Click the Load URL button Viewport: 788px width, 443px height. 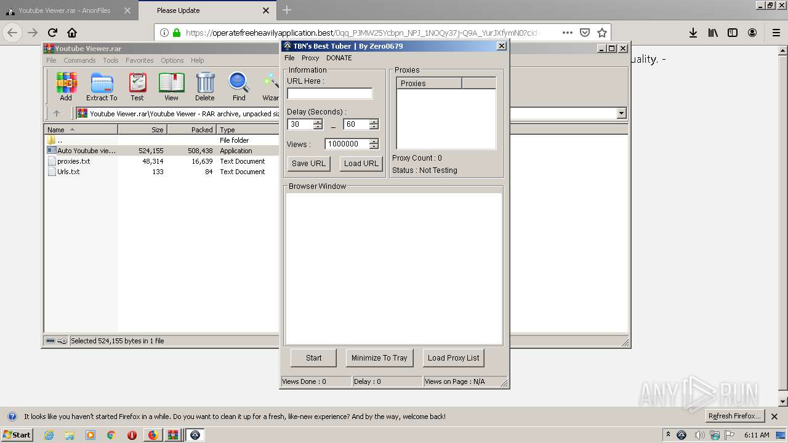pyautogui.click(x=361, y=164)
